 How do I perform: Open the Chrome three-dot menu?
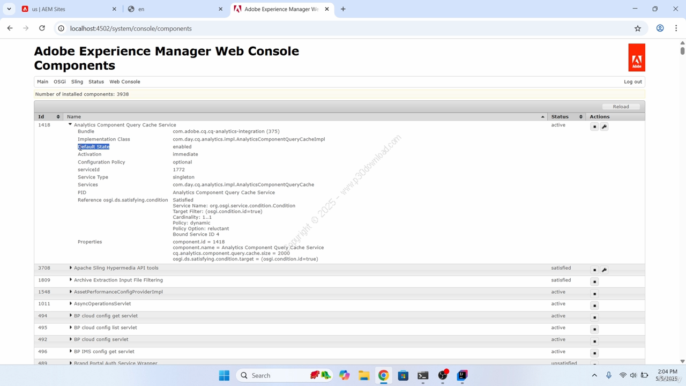pos(676,28)
